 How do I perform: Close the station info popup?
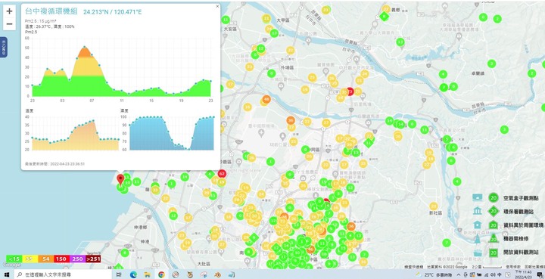coord(217,6)
